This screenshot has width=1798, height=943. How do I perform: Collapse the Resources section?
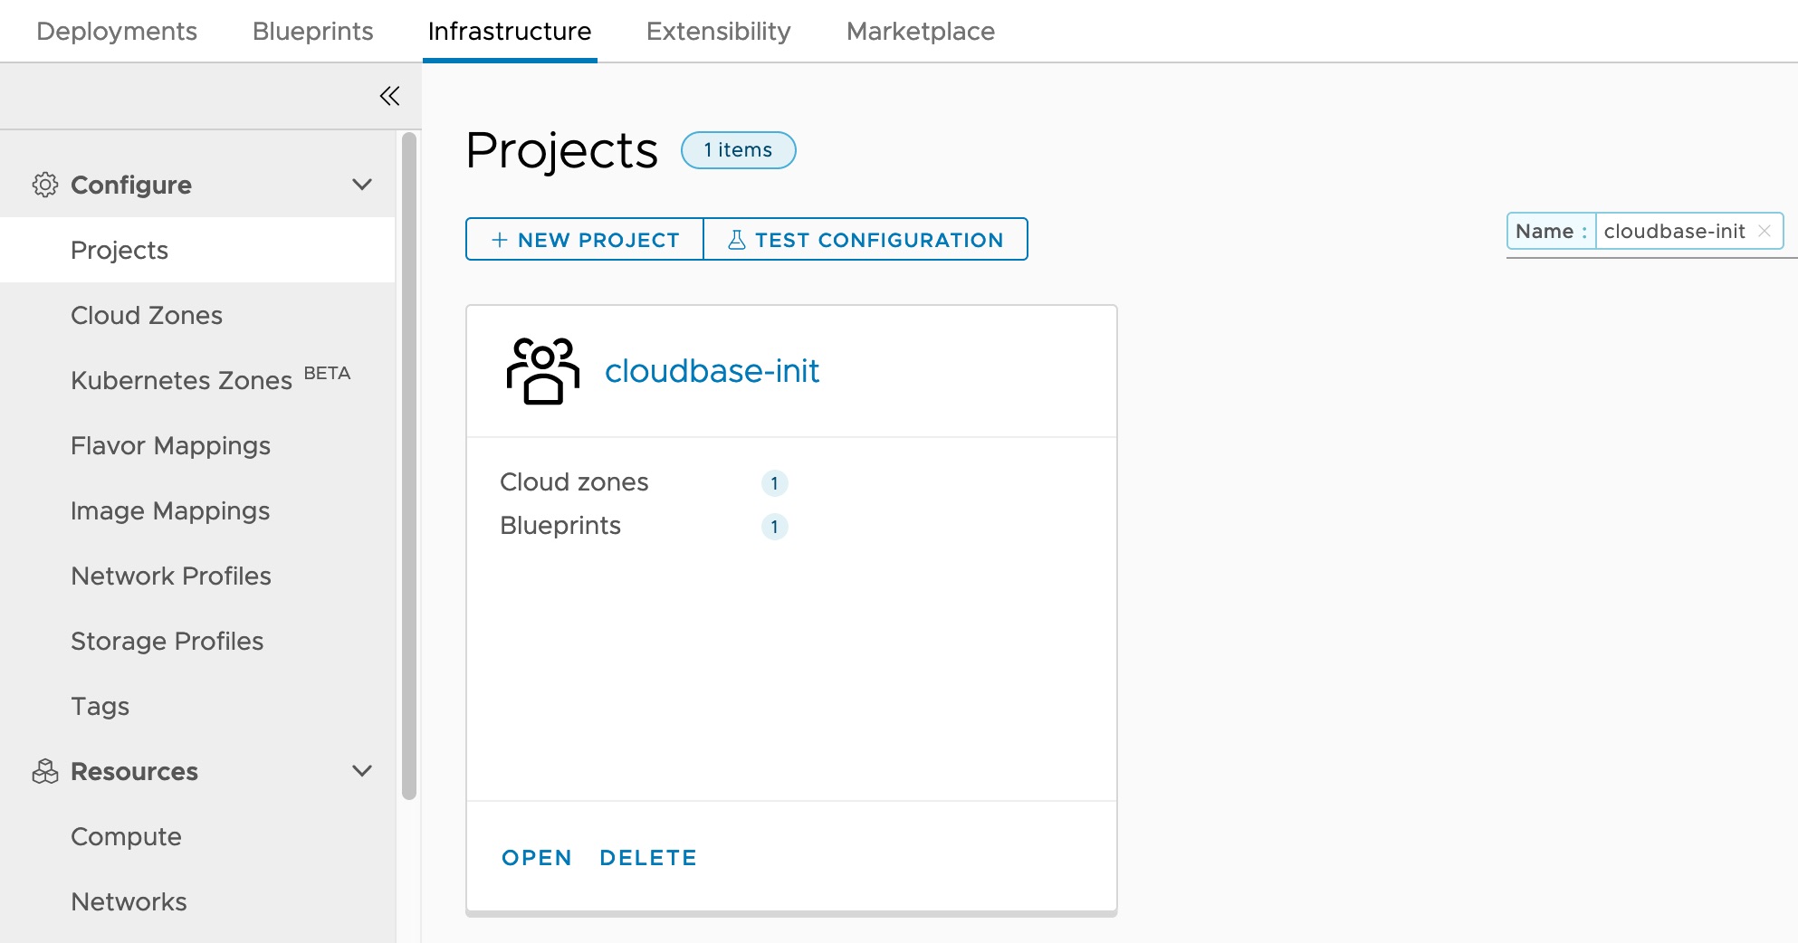coord(362,771)
